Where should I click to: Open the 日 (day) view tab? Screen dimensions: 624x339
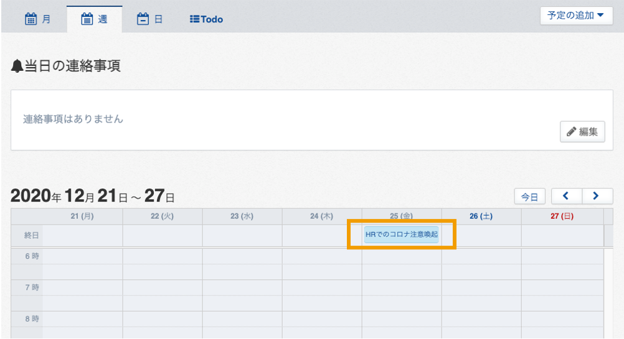pos(149,19)
